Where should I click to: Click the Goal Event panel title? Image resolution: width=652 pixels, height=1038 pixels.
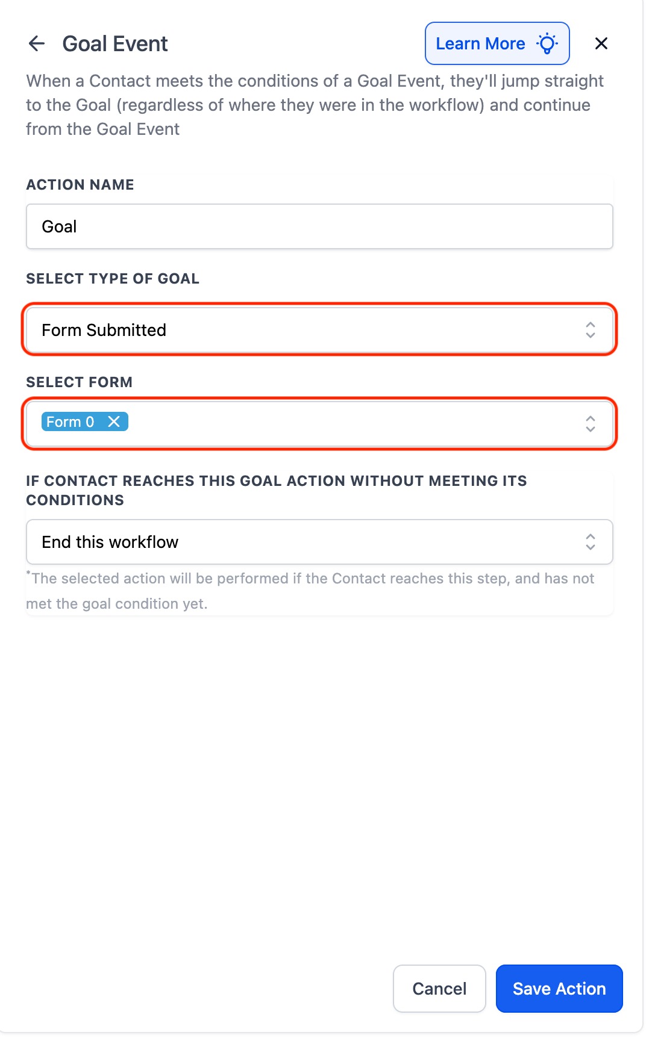tap(115, 43)
